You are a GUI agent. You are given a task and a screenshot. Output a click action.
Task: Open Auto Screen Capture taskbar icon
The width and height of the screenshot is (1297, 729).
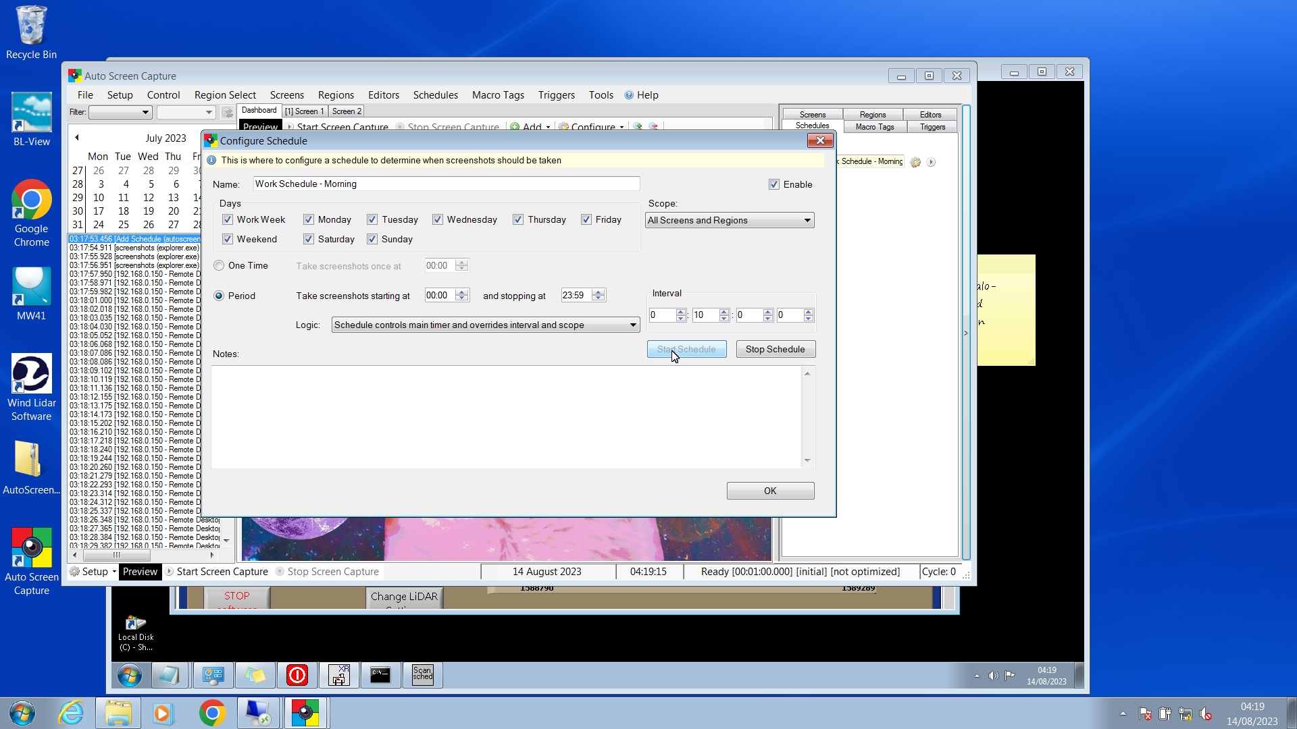305,713
